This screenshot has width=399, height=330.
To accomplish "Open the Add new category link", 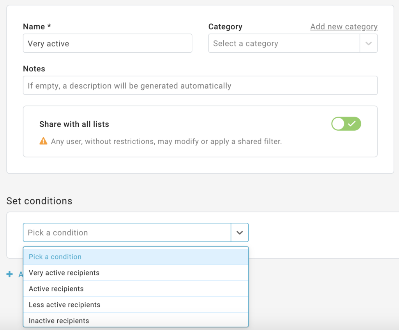I will pyautogui.click(x=344, y=27).
